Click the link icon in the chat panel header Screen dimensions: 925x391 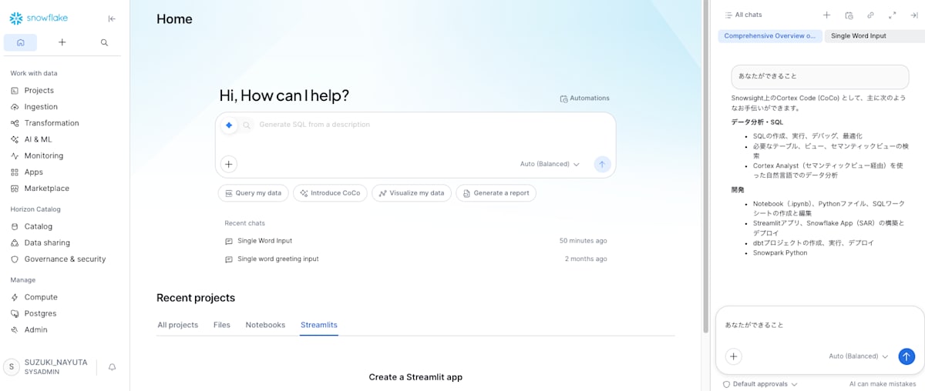click(x=870, y=15)
